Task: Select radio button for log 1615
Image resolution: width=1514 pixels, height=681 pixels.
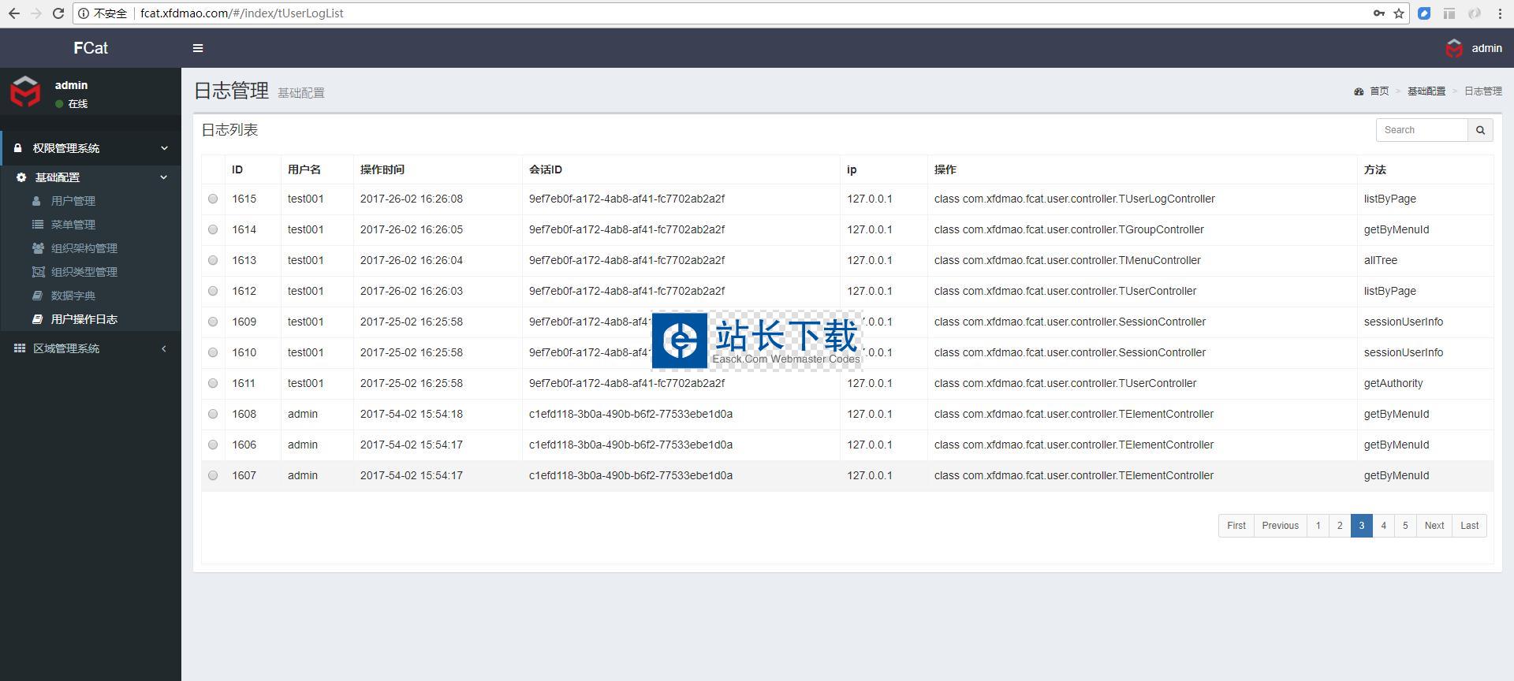Action: tap(213, 199)
